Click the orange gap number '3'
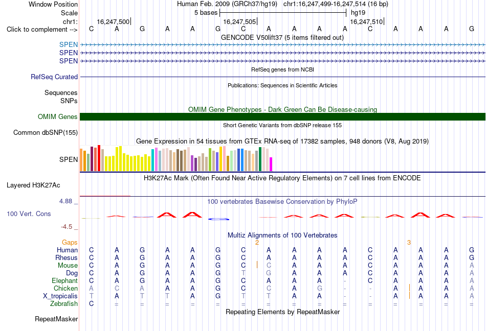 pos(409,243)
